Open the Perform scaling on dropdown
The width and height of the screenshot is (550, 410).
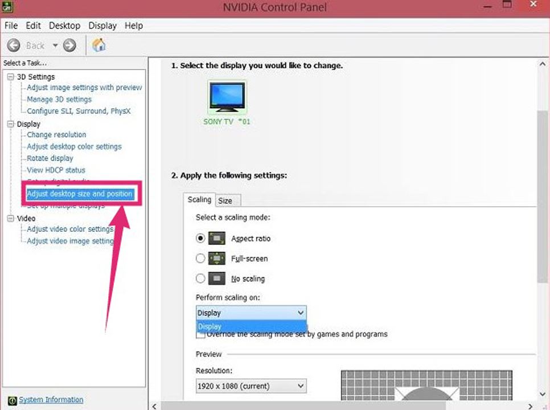click(x=251, y=313)
